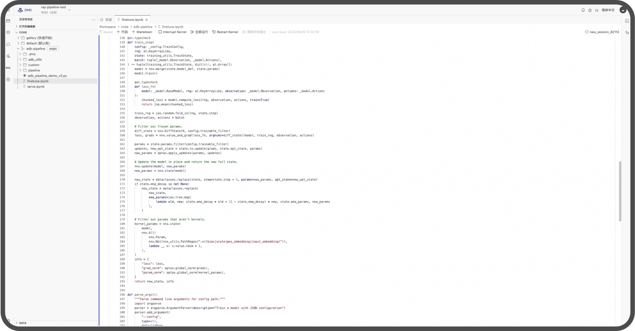Click the Interrupt Kernel square button

pos(172,32)
